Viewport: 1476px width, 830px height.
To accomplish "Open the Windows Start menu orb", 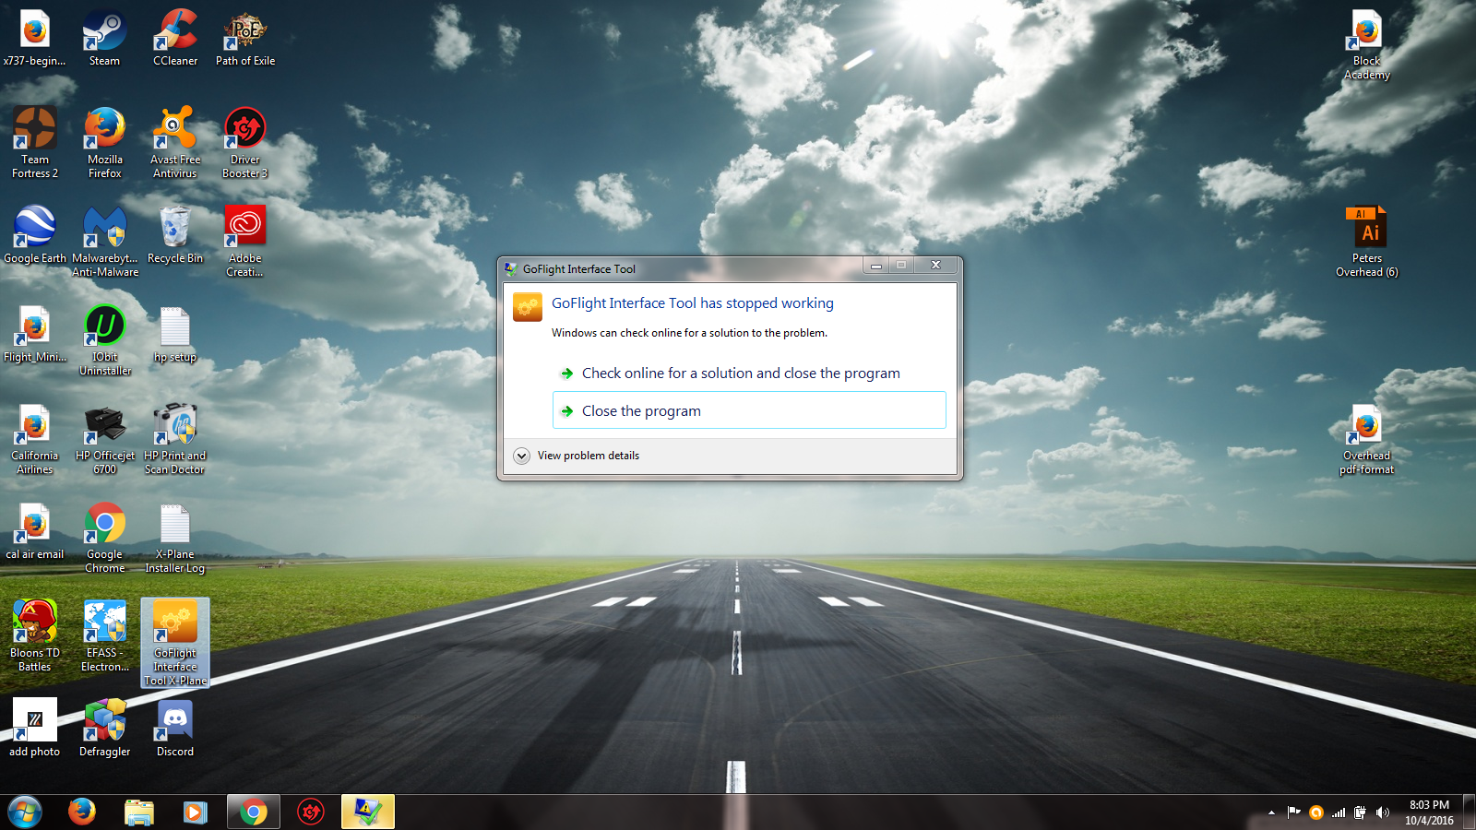I will pyautogui.click(x=25, y=812).
